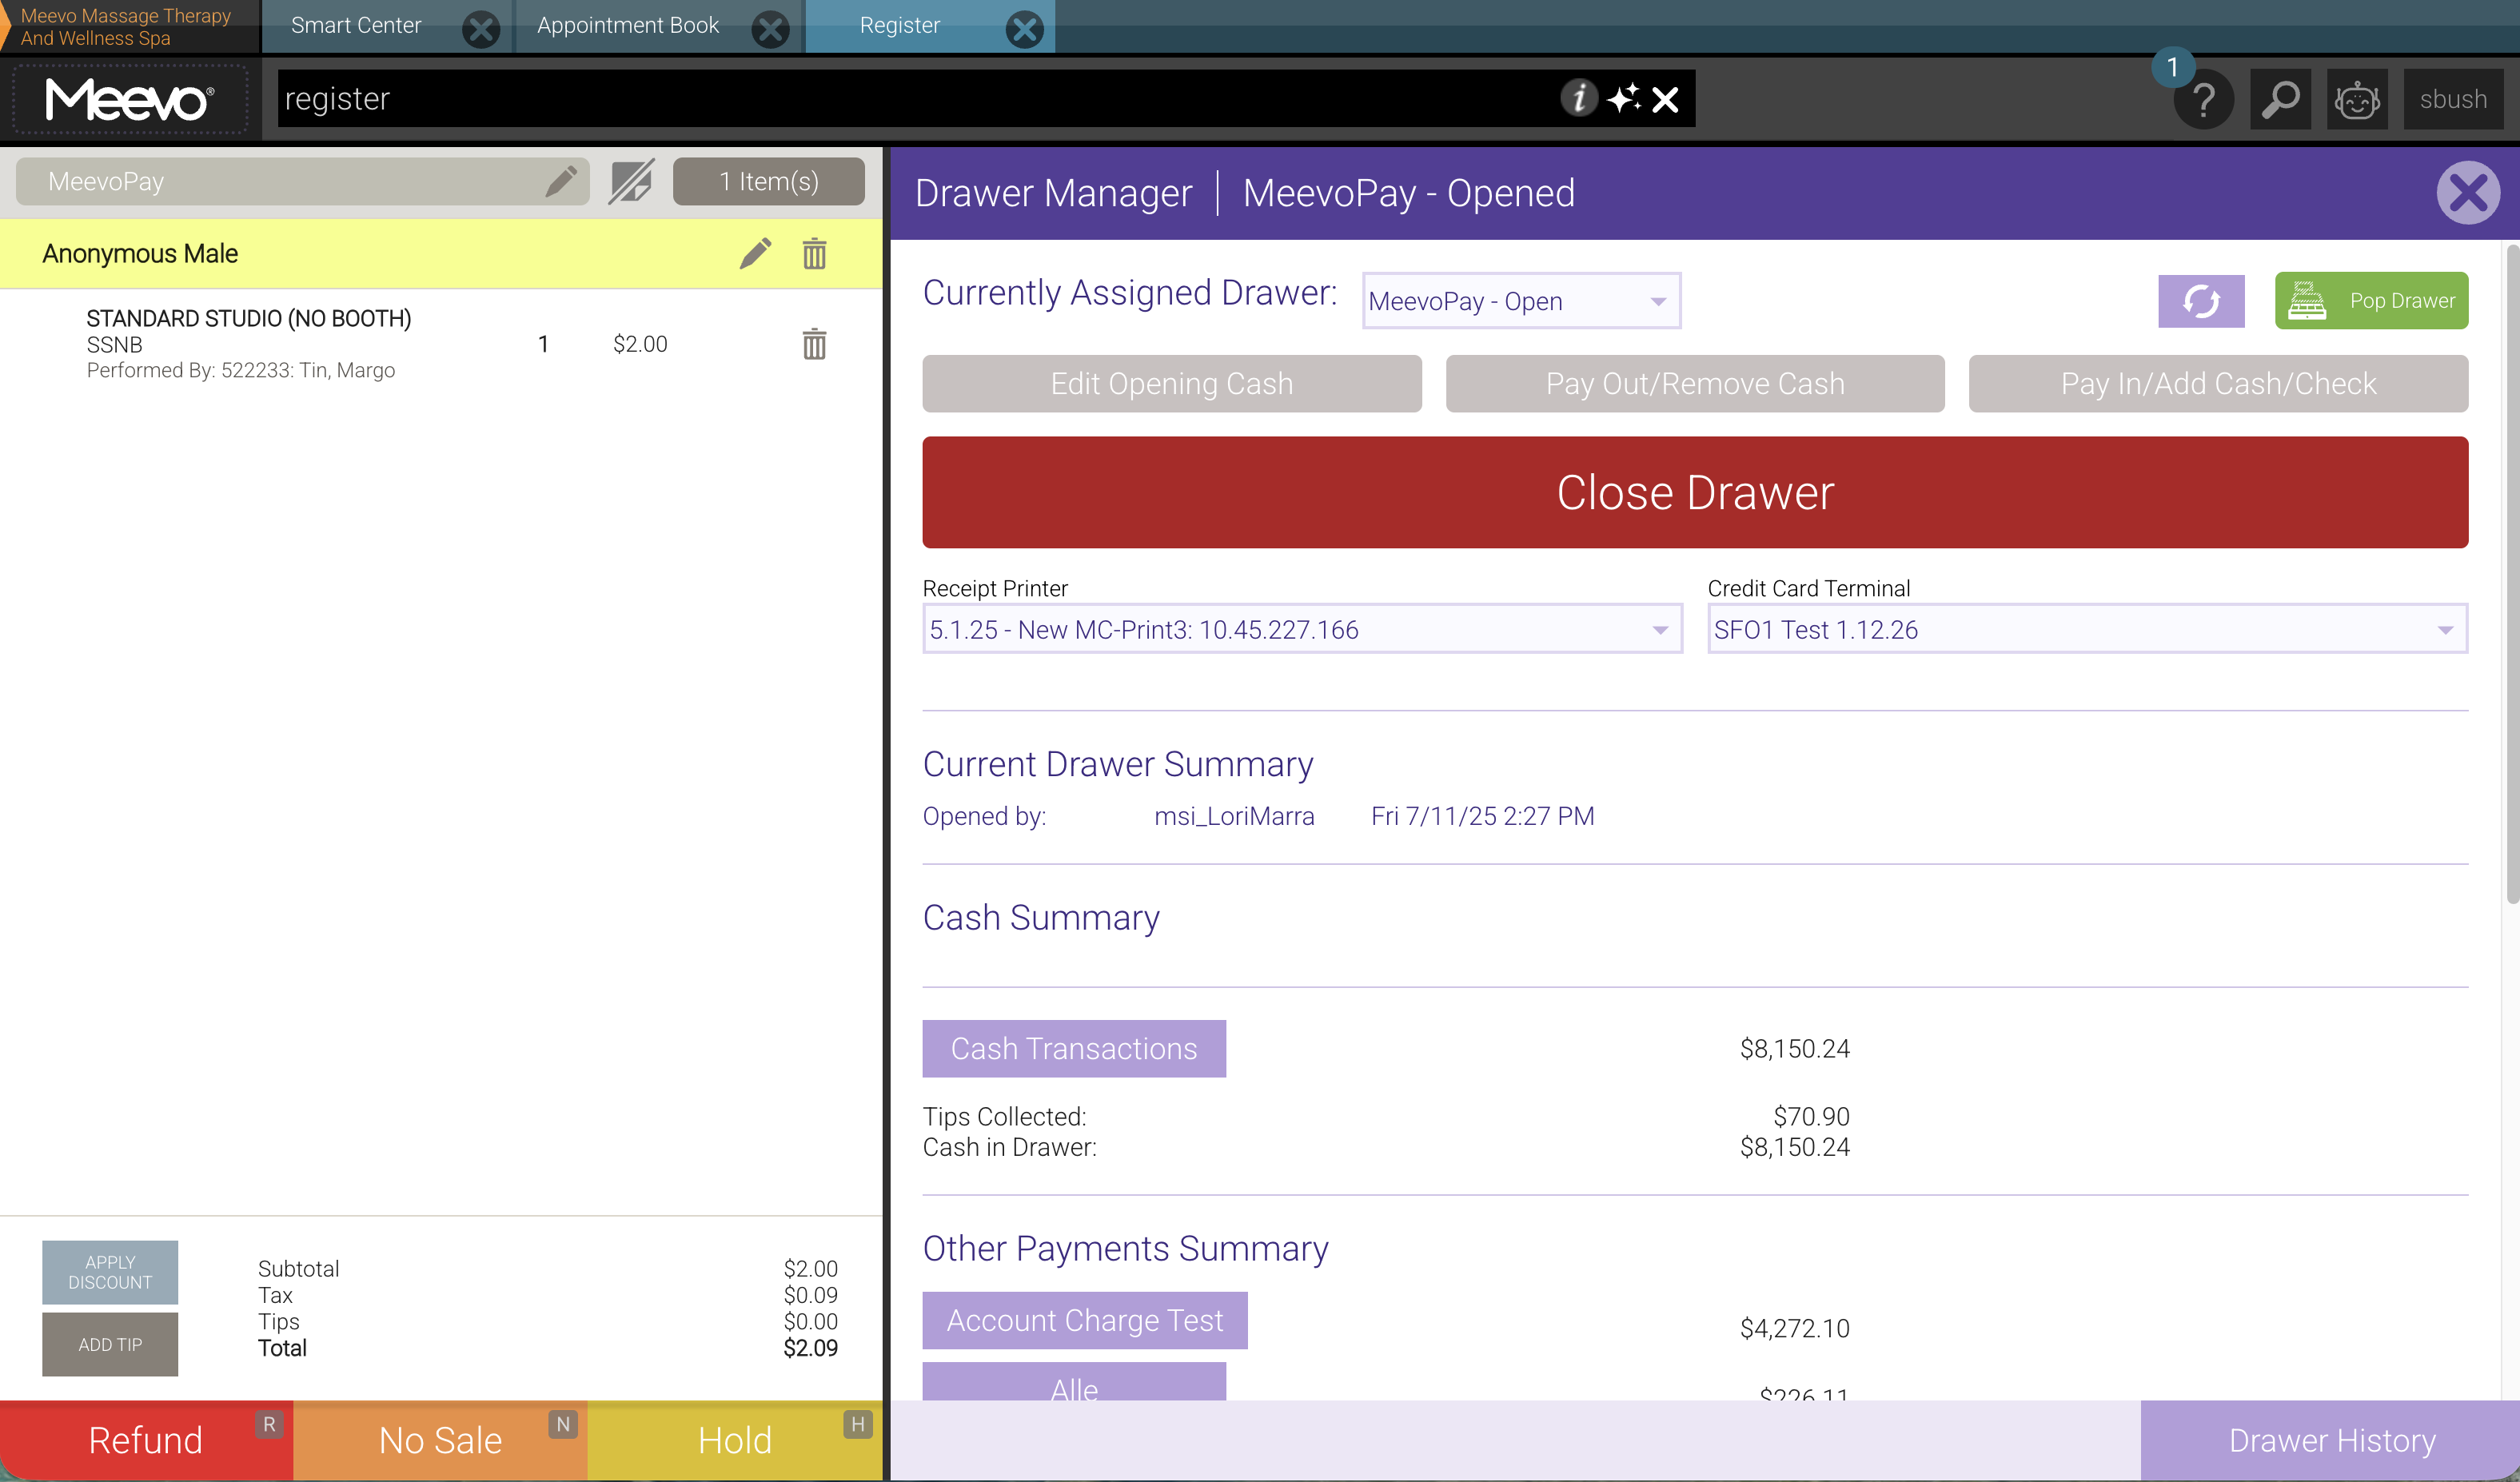Close the Smart Center tab
The image size is (2520, 1482).
(481, 28)
